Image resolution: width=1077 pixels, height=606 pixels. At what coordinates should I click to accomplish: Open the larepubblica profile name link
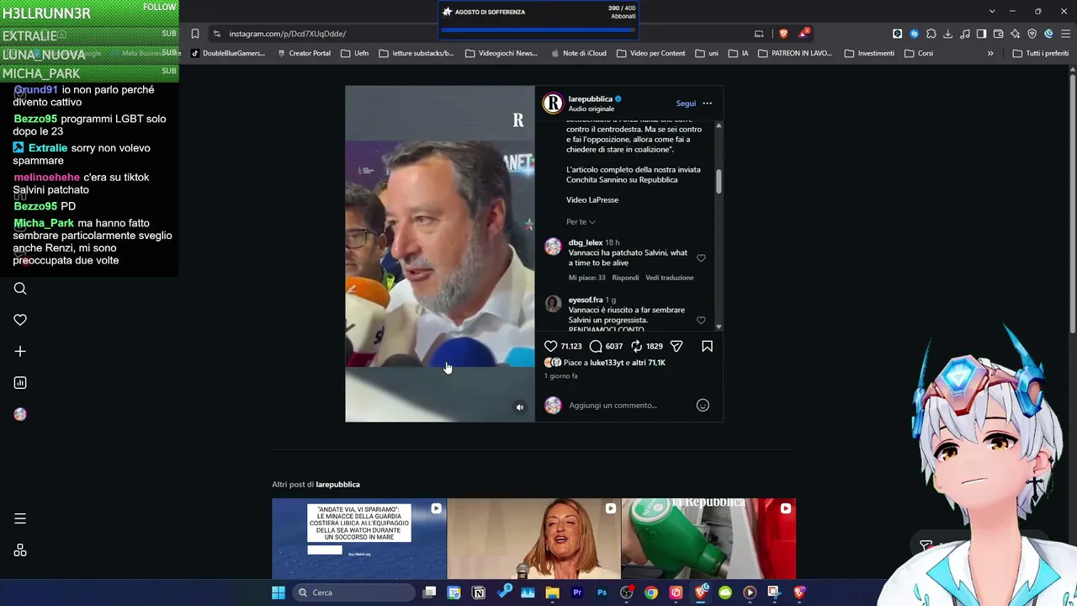(x=590, y=98)
